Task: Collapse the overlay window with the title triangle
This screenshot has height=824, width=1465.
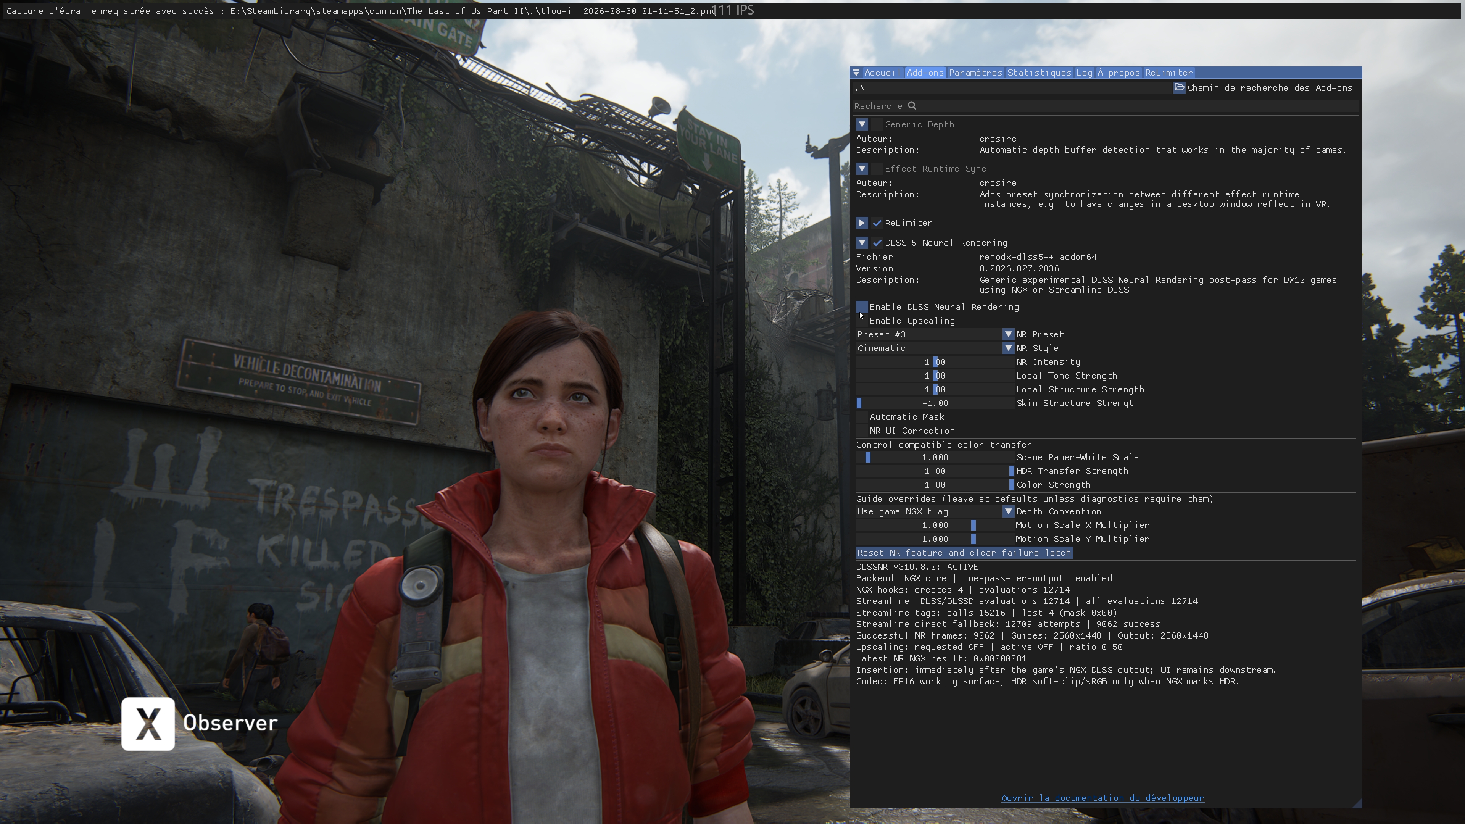Action: 856,73
